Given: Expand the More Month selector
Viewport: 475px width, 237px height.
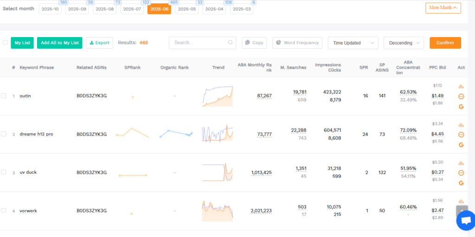Looking at the screenshot, I should (x=443, y=8).
